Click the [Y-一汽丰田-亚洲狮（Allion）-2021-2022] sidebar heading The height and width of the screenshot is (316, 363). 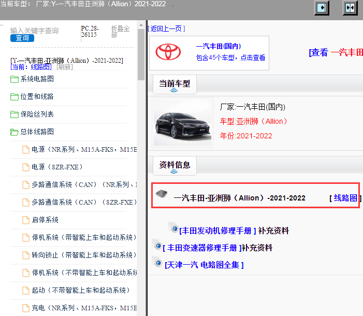(x=67, y=61)
